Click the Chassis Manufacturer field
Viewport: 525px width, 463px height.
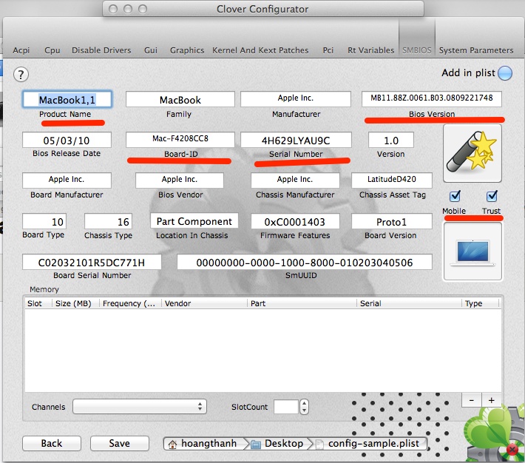[x=295, y=180]
